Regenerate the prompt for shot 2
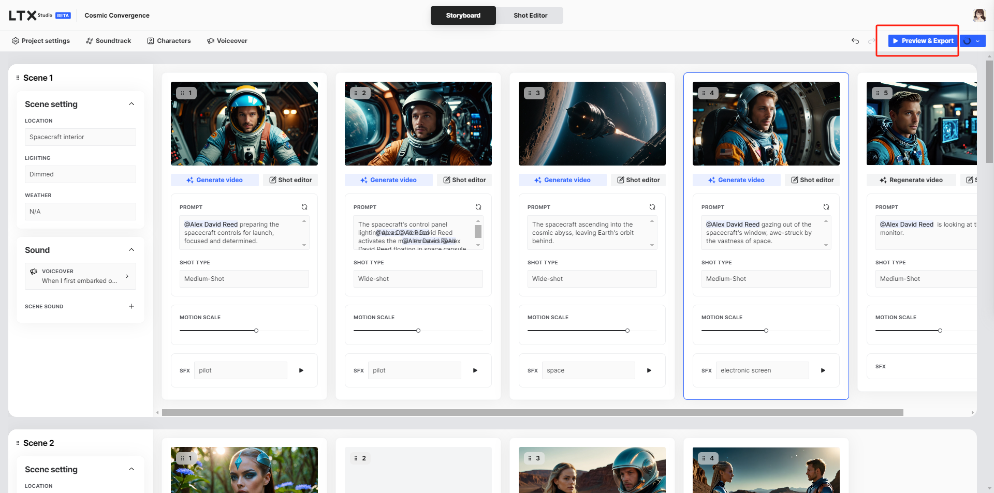994x493 pixels. click(478, 207)
